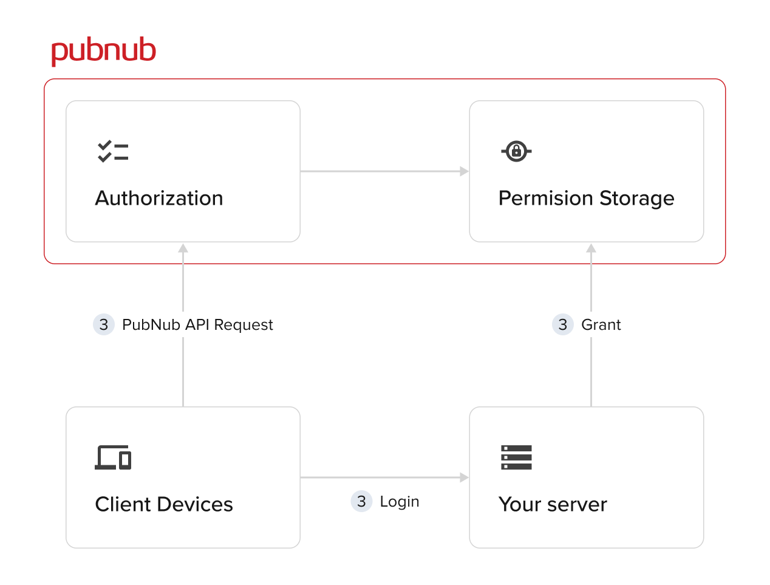Click the step badge next to PubNub API Request
Screen dimensions: 770x585
(x=103, y=324)
